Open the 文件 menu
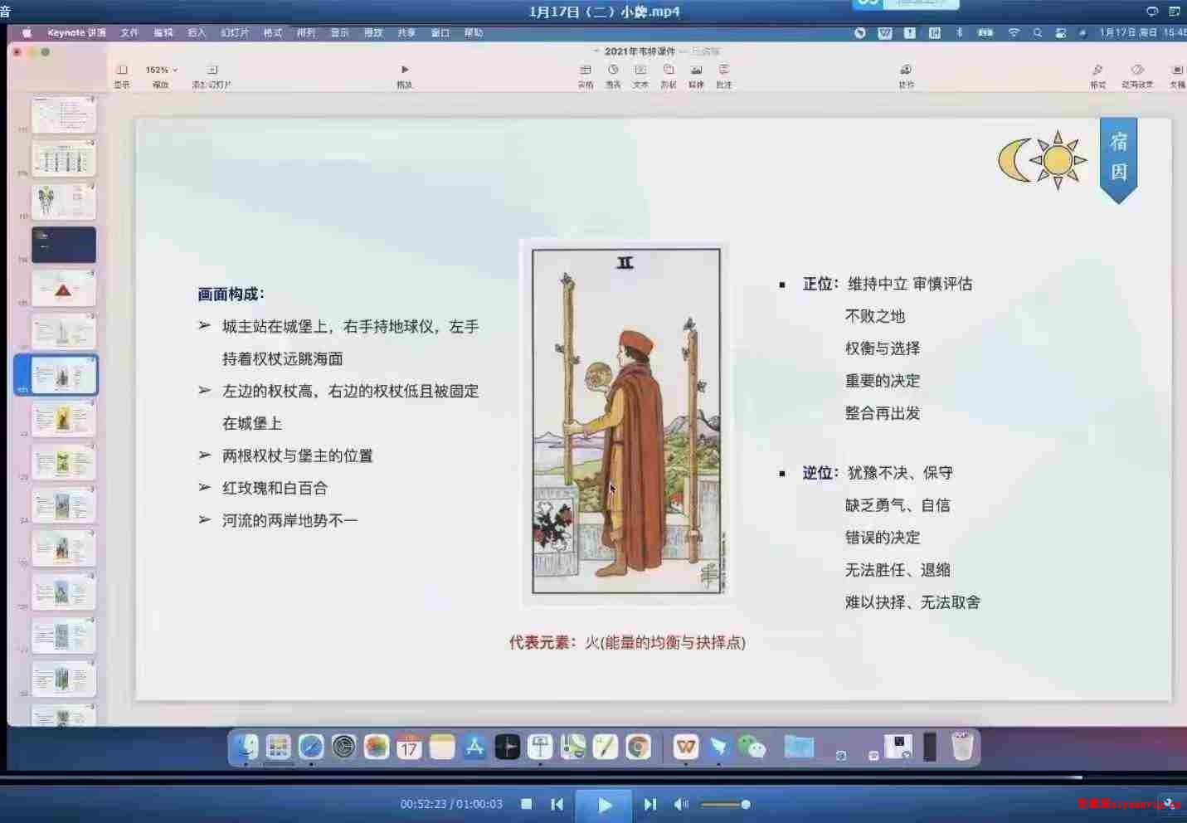The image size is (1187, 823). tap(129, 33)
